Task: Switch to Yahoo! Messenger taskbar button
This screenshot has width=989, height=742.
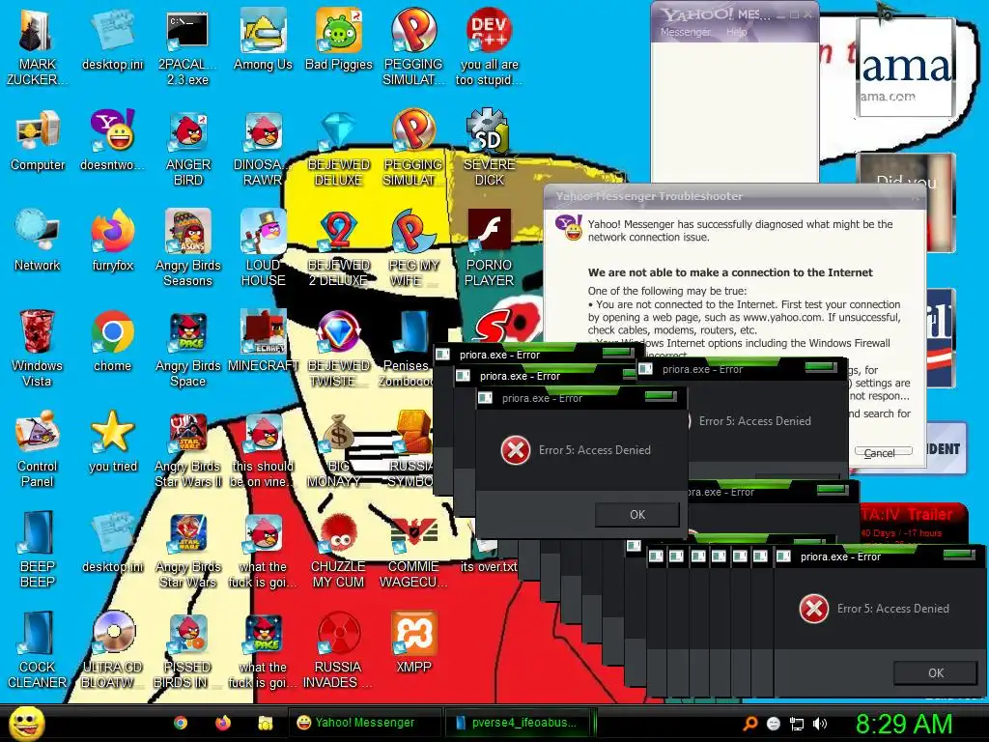Action: pos(364,723)
